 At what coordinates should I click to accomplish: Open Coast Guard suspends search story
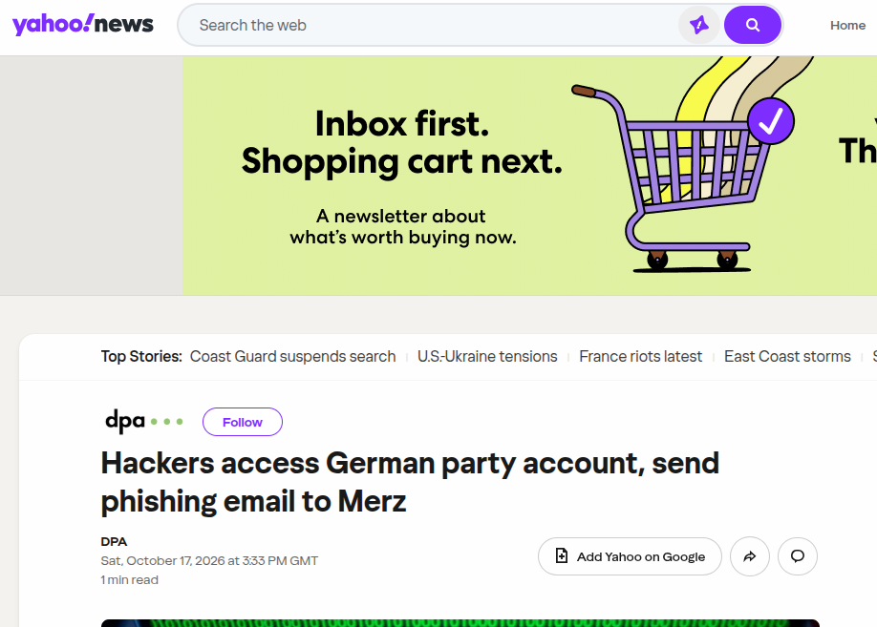[x=292, y=357]
